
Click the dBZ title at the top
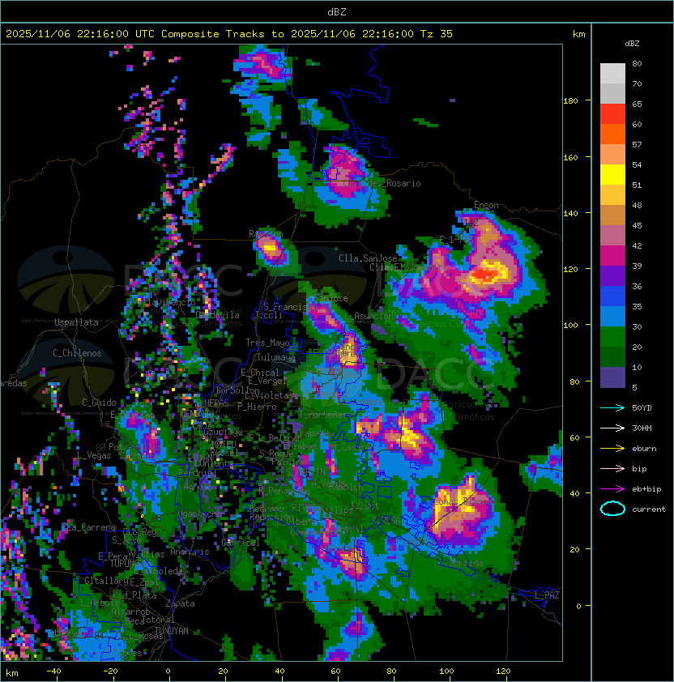point(337,11)
